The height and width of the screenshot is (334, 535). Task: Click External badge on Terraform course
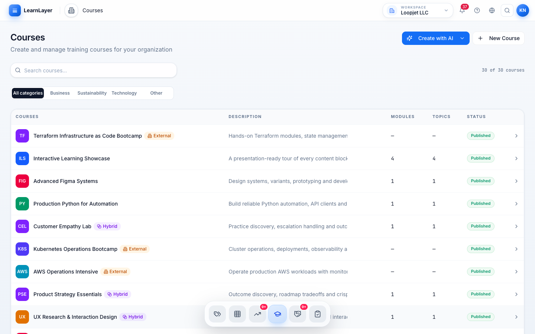click(159, 136)
